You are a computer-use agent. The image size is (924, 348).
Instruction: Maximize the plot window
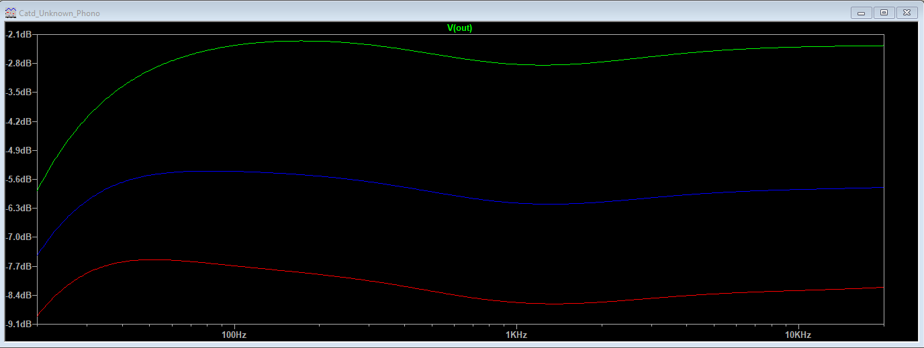click(884, 13)
